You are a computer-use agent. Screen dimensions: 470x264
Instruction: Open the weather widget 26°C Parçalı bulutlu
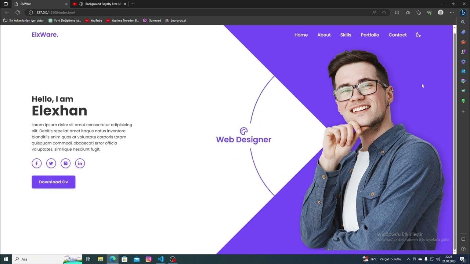point(382,259)
